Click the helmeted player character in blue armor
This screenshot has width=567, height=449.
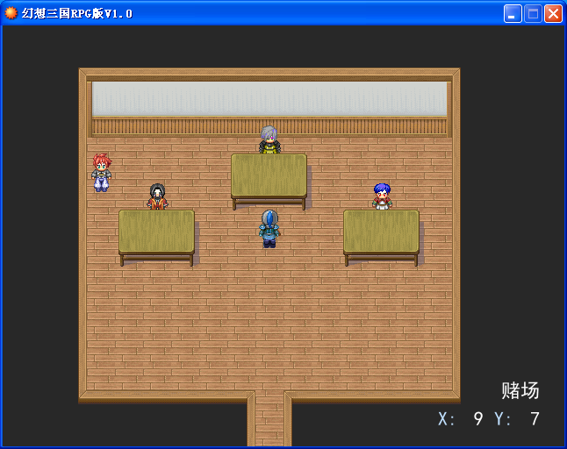269,229
